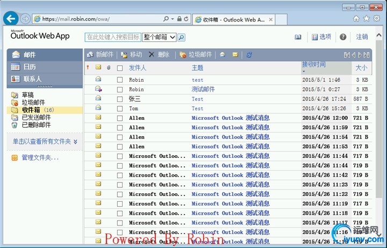
Task: Click the manage folders icon beside 管理文件夹
Action: (x=15, y=158)
